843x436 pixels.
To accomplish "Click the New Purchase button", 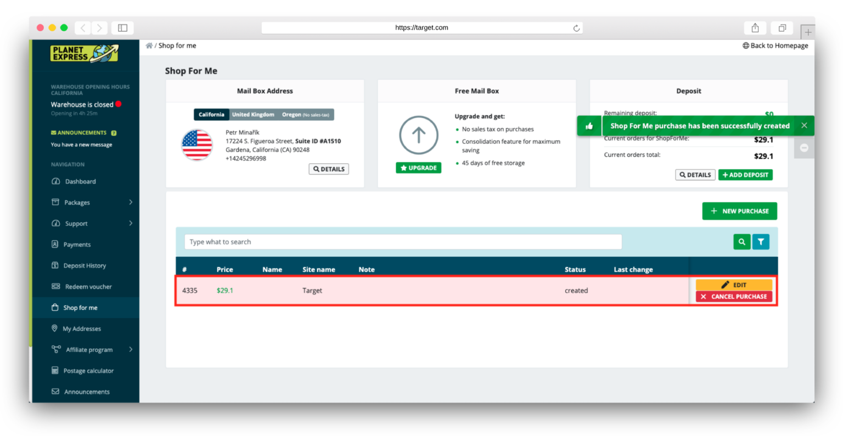I will coord(739,211).
